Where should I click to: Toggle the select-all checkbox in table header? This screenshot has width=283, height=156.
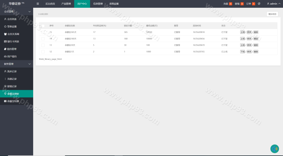pos(43,26)
